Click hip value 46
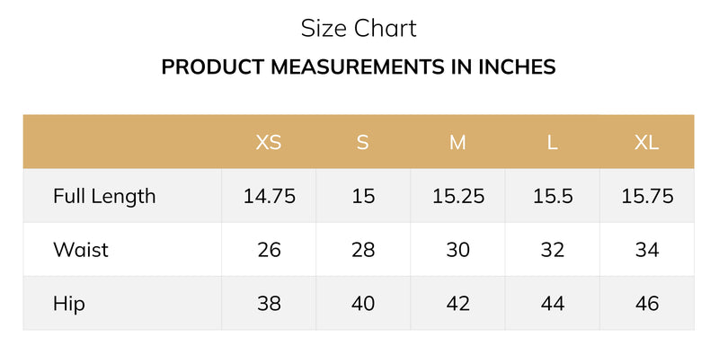This screenshot has width=719, height=355. 647,304
